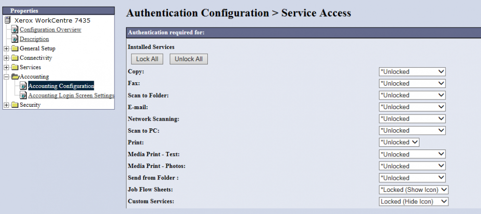Click the Accounting Login Screen Settings page icon
This screenshot has height=214, width=481.
point(23,95)
